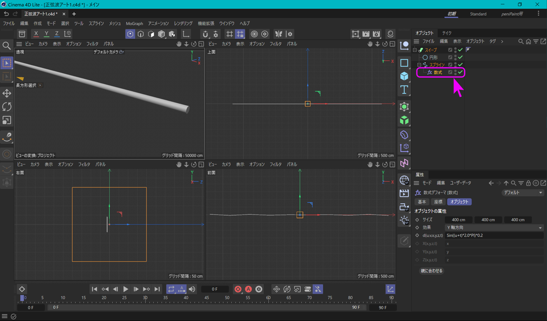The height and width of the screenshot is (321, 547).
Task: Click the d(u,v,x,y,z,t) formula input field
Action: pos(494,236)
